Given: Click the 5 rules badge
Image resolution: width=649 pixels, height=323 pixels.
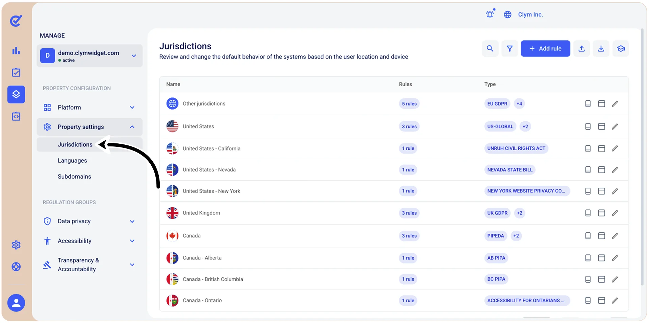Looking at the screenshot, I should click(409, 104).
